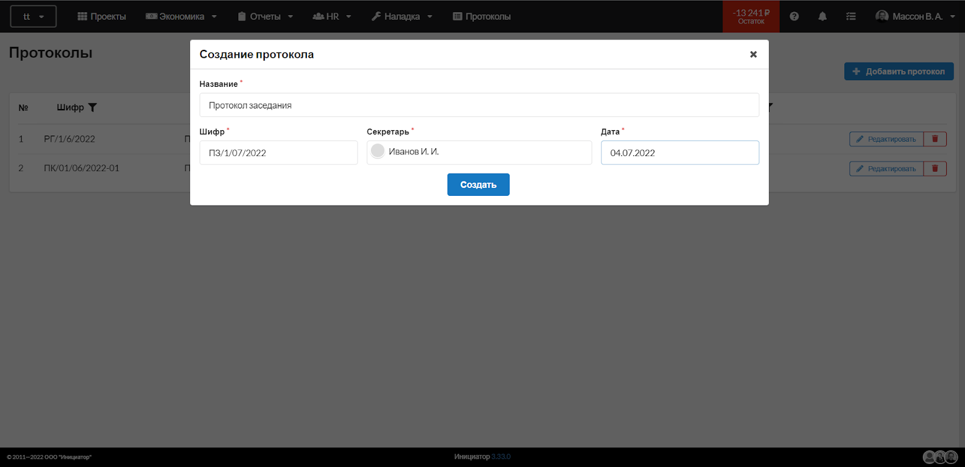Open the Массон В. А. user menu
965x467 pixels.
pos(916,16)
